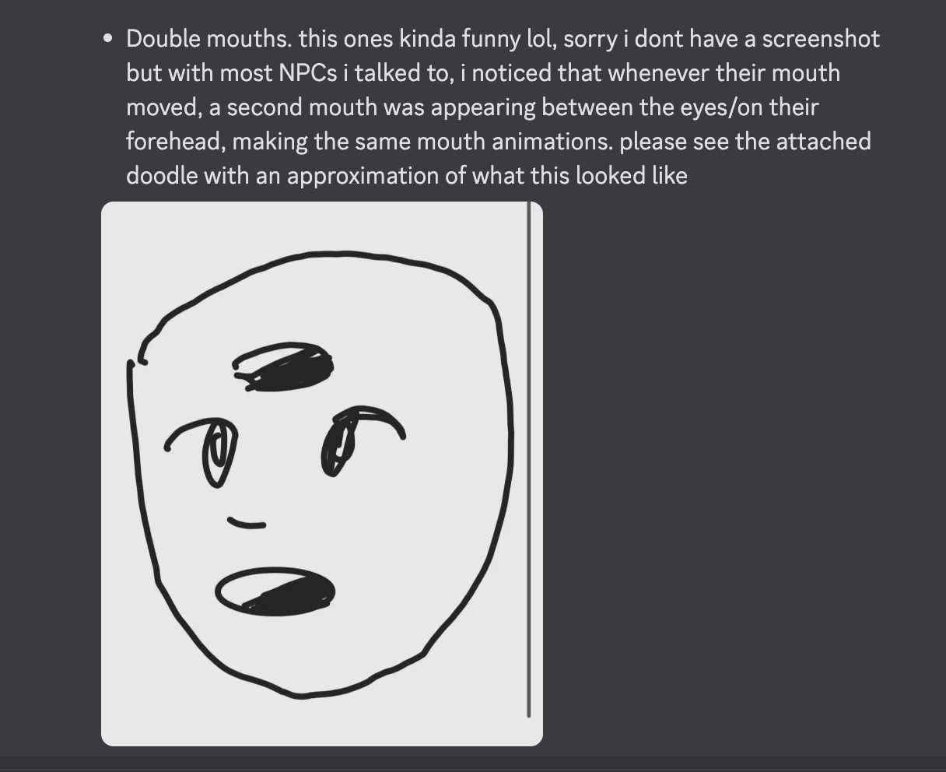Click the word 'forehead' in the message

(x=176, y=142)
